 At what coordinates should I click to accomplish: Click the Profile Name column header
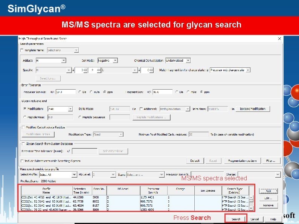[x=47, y=190]
